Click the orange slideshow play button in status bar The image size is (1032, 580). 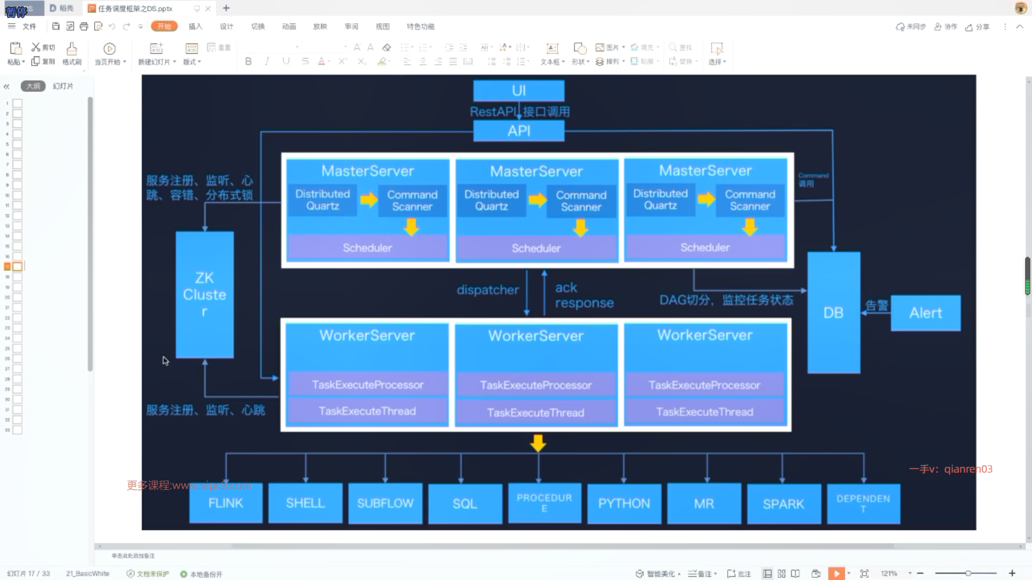pos(836,574)
